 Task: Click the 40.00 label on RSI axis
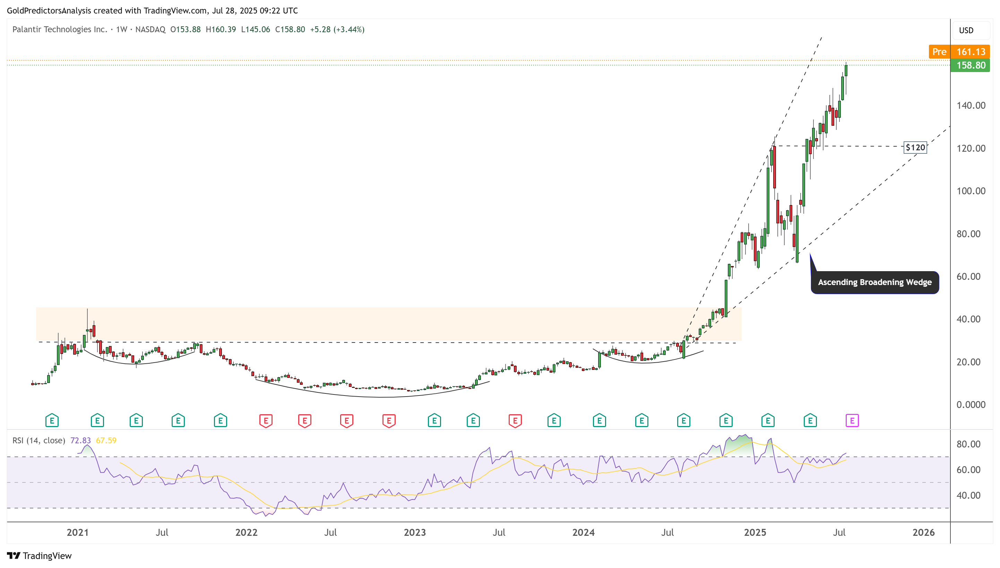tap(968, 495)
